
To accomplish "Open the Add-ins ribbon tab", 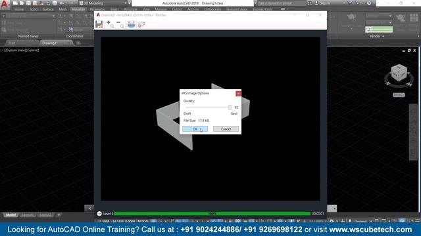I will click(x=193, y=9).
